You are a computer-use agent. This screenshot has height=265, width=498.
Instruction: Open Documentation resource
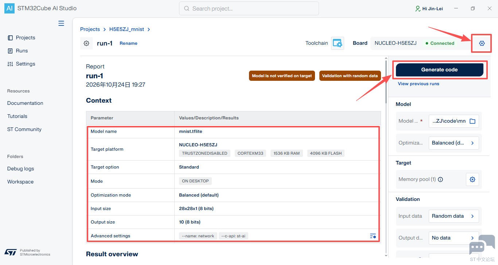tap(25, 103)
